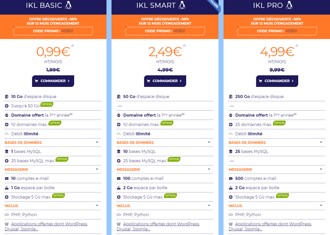
Task: Collapse MESSAGERIE section in IKL SMART
Action: pos(209,169)
